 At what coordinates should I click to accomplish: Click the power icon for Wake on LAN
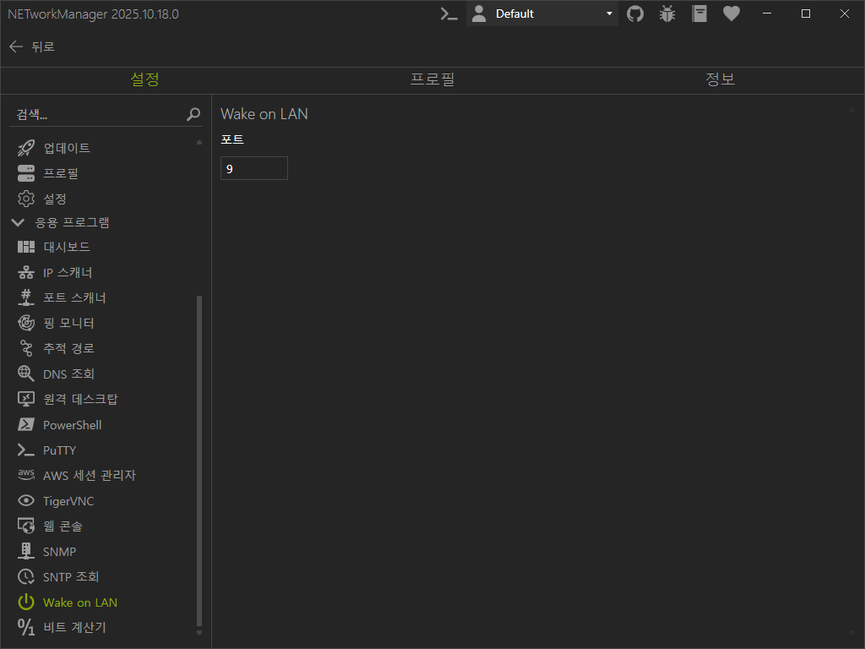(26, 602)
